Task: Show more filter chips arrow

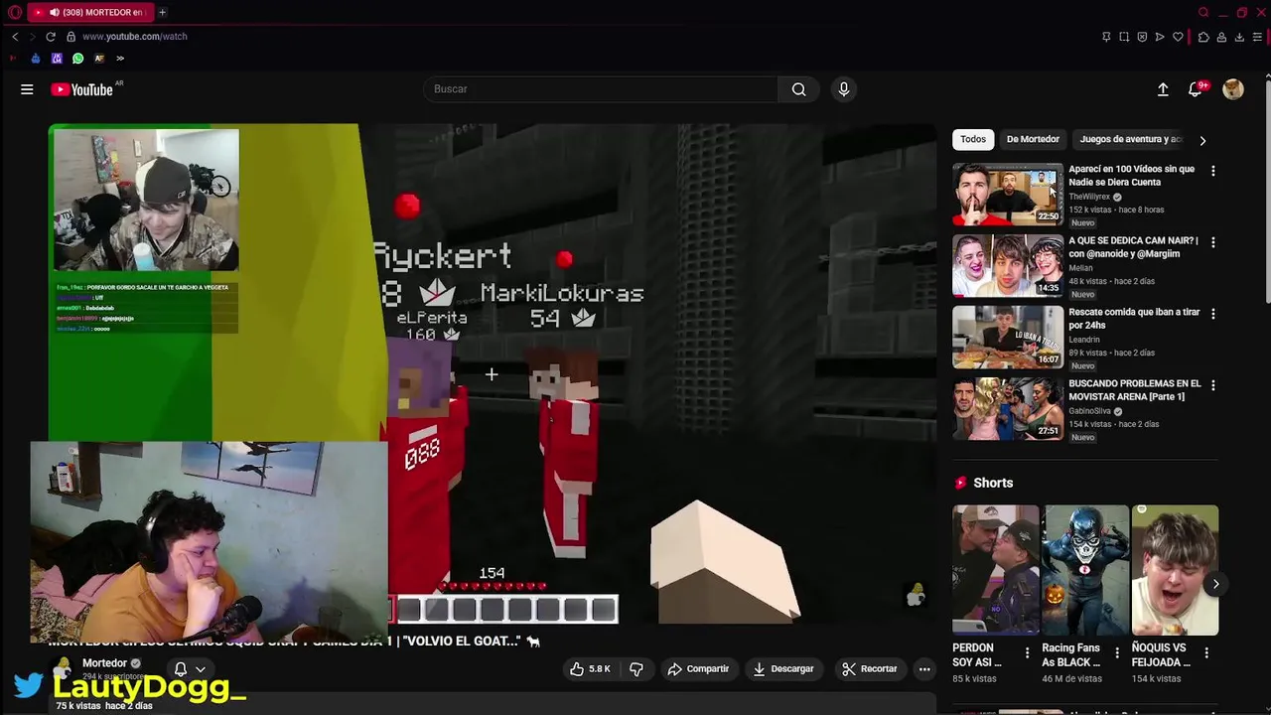Action: tap(1202, 140)
